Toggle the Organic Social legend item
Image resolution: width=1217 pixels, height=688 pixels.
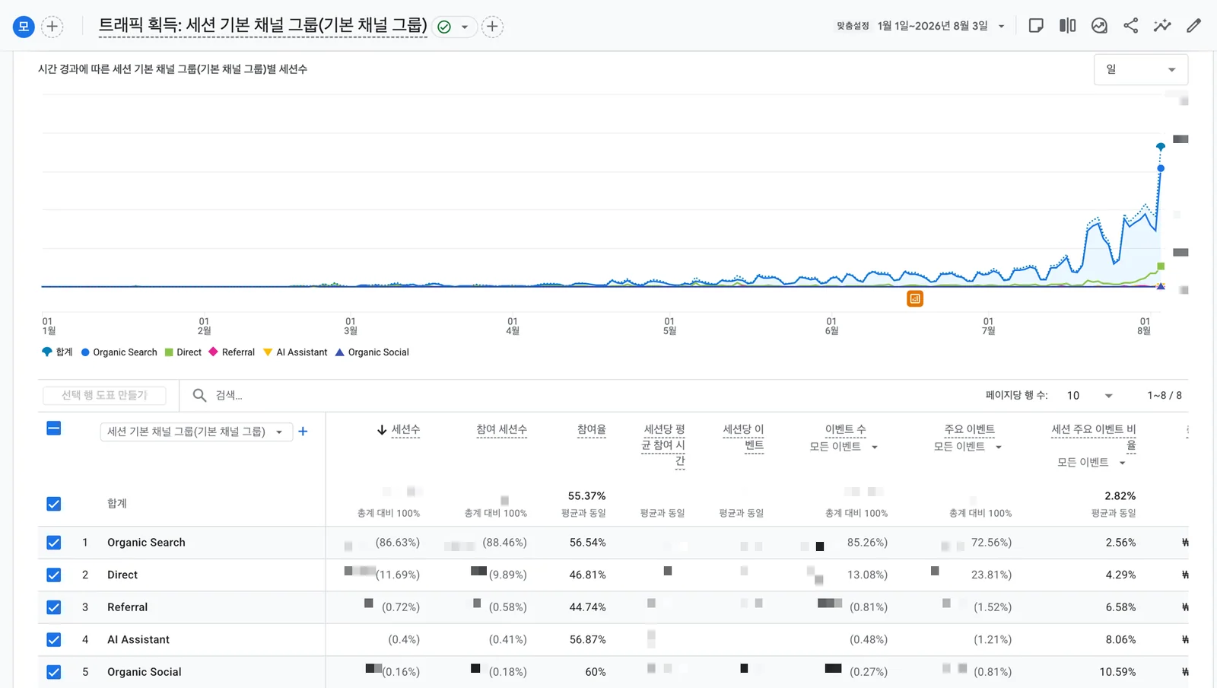pos(372,352)
